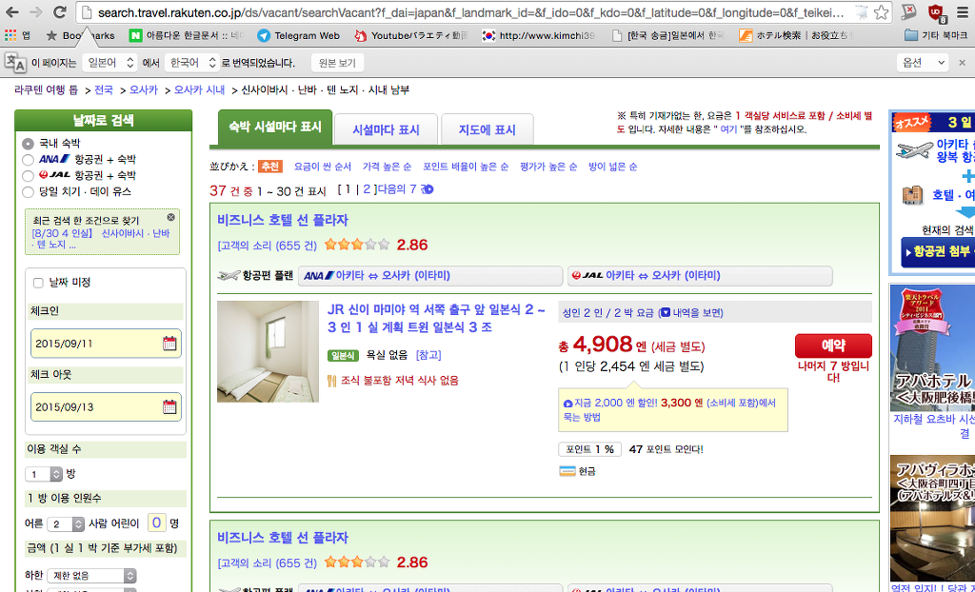The width and height of the screenshot is (975, 592).
Task: Open second Business Hotel Sun Plaza title
Action: [x=283, y=538]
